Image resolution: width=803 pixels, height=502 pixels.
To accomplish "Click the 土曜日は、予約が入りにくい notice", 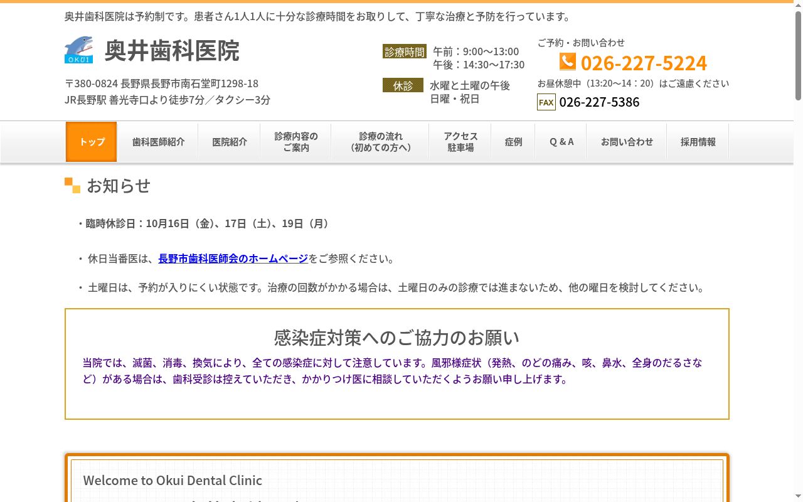I will click(393, 287).
